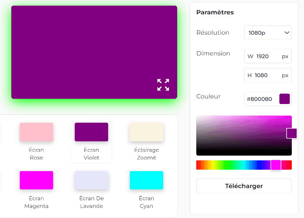Click the fullscreen expand icon on preview

(163, 85)
